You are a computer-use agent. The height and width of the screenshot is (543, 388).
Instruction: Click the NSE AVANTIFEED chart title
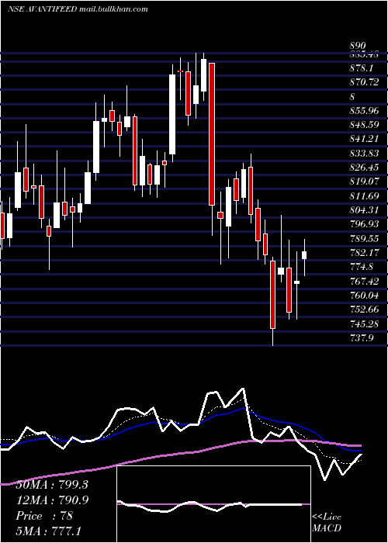tap(78, 9)
